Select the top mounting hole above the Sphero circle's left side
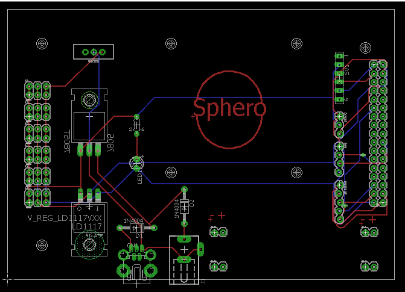This screenshot has width=405, height=292. pyautogui.click(x=171, y=43)
